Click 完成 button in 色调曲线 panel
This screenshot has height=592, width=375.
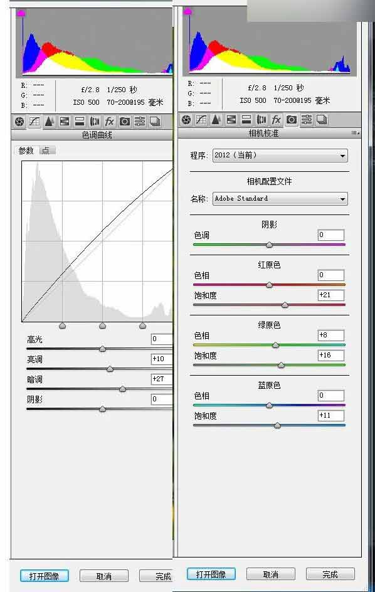[156, 576]
